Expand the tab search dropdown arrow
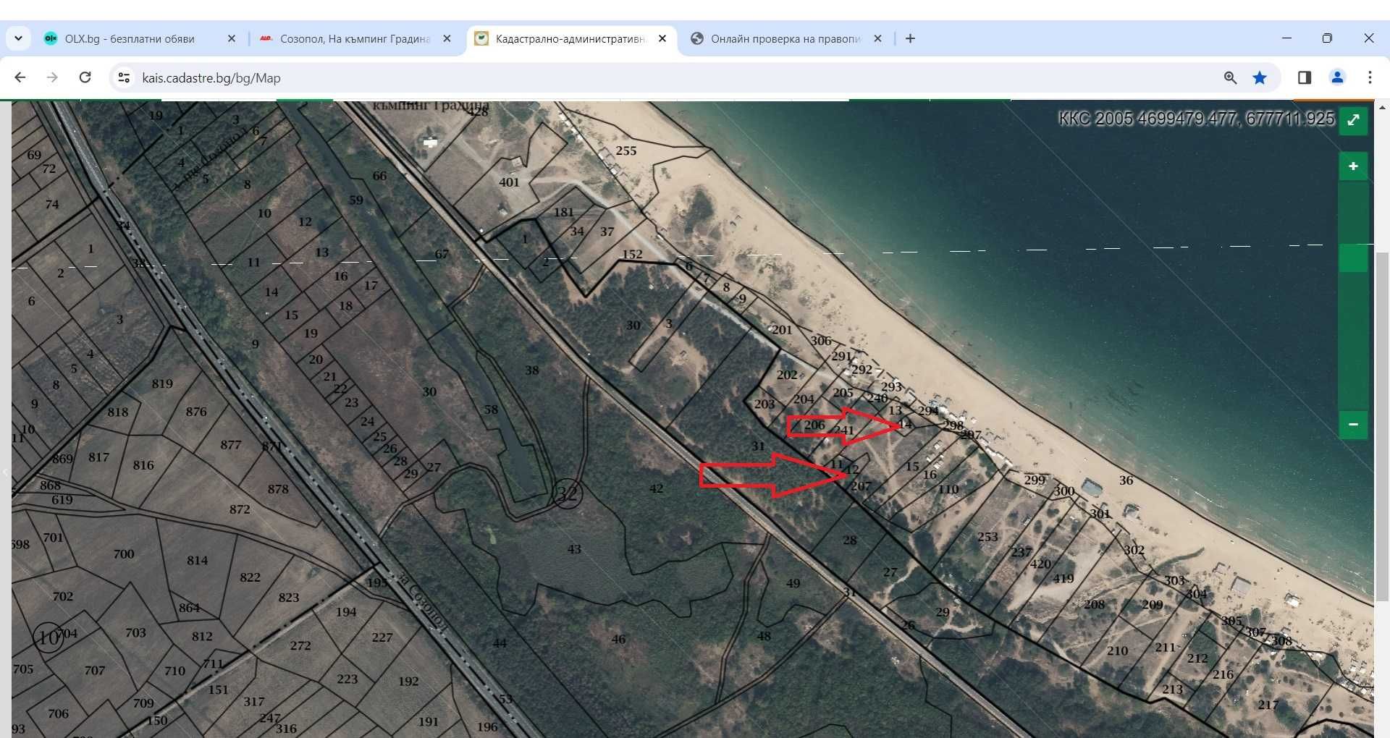This screenshot has height=738, width=1390. pos(18,38)
